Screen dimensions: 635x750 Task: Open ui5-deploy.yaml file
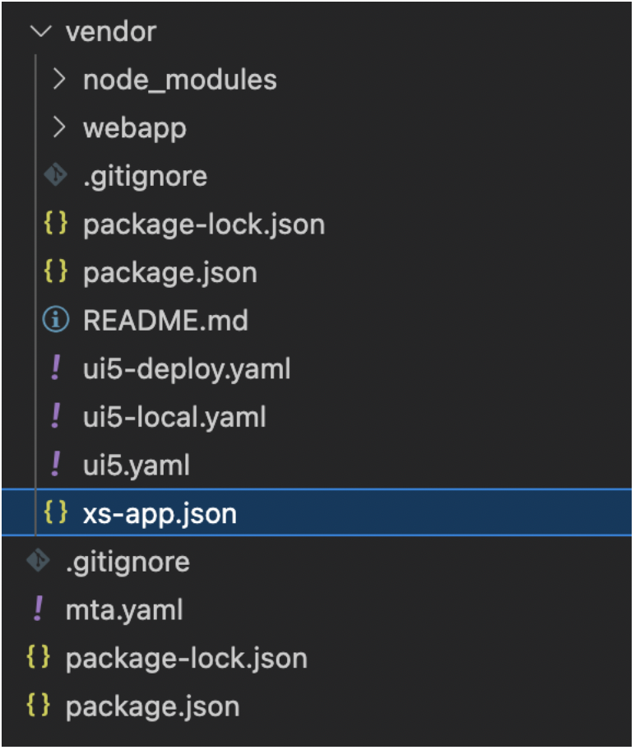(187, 368)
